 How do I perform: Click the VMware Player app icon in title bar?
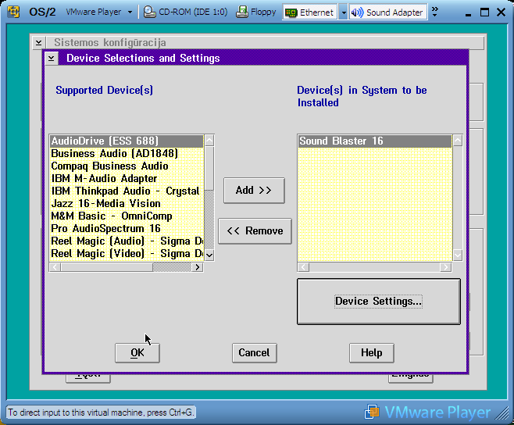coord(13,12)
